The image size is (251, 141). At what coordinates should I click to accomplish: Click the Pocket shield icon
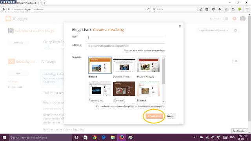213,9
